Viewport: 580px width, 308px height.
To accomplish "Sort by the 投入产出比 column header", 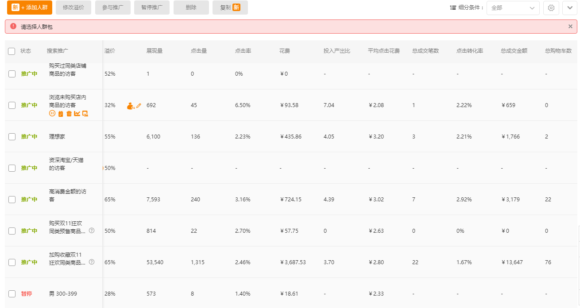I will pyautogui.click(x=337, y=51).
